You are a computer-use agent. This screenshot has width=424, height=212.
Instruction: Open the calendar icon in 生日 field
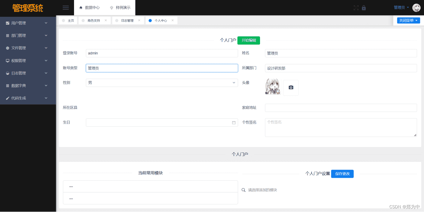coord(234,123)
